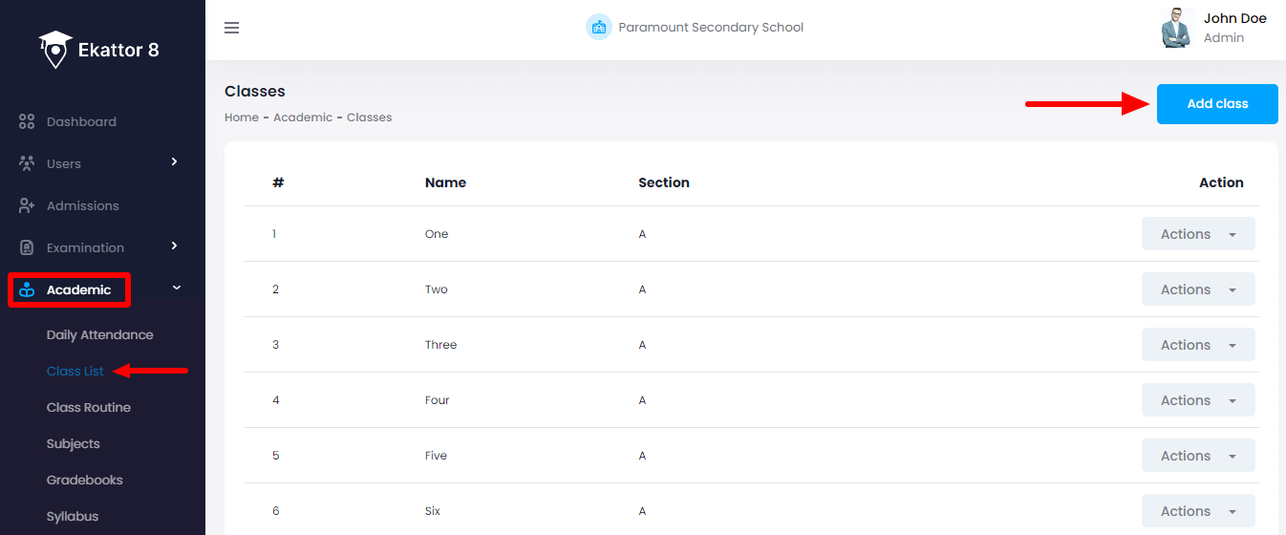Expand the Examination submenu chevron
This screenshot has width=1286, height=535.
pos(174,246)
